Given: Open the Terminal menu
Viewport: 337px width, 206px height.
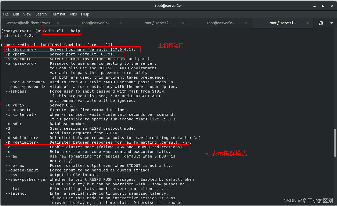Looking at the screenshot, I should 58,14.
